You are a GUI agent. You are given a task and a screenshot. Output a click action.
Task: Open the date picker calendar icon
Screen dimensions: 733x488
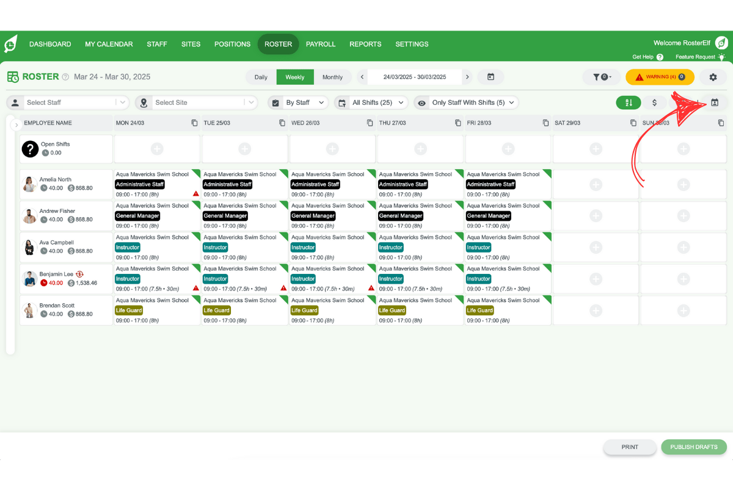490,77
